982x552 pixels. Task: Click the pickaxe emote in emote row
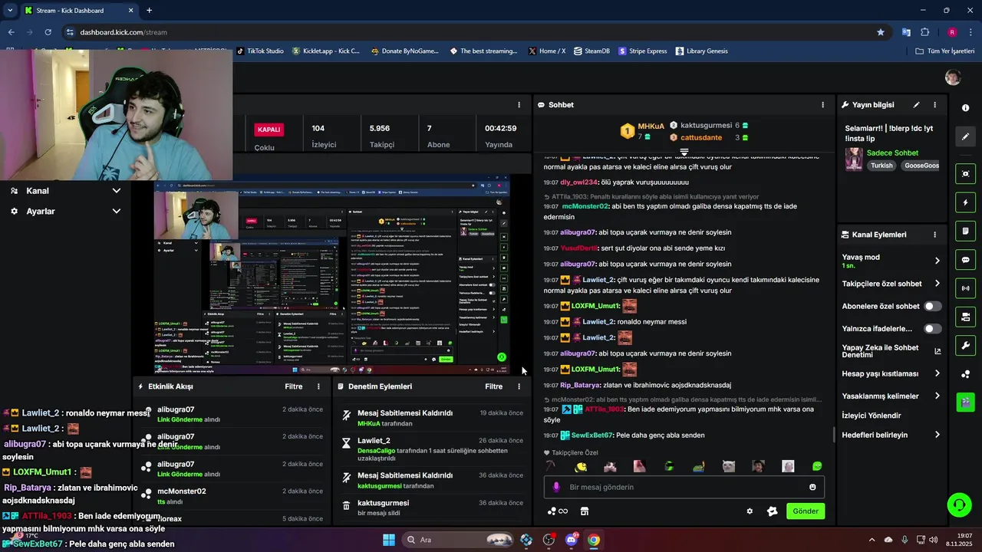(551, 466)
